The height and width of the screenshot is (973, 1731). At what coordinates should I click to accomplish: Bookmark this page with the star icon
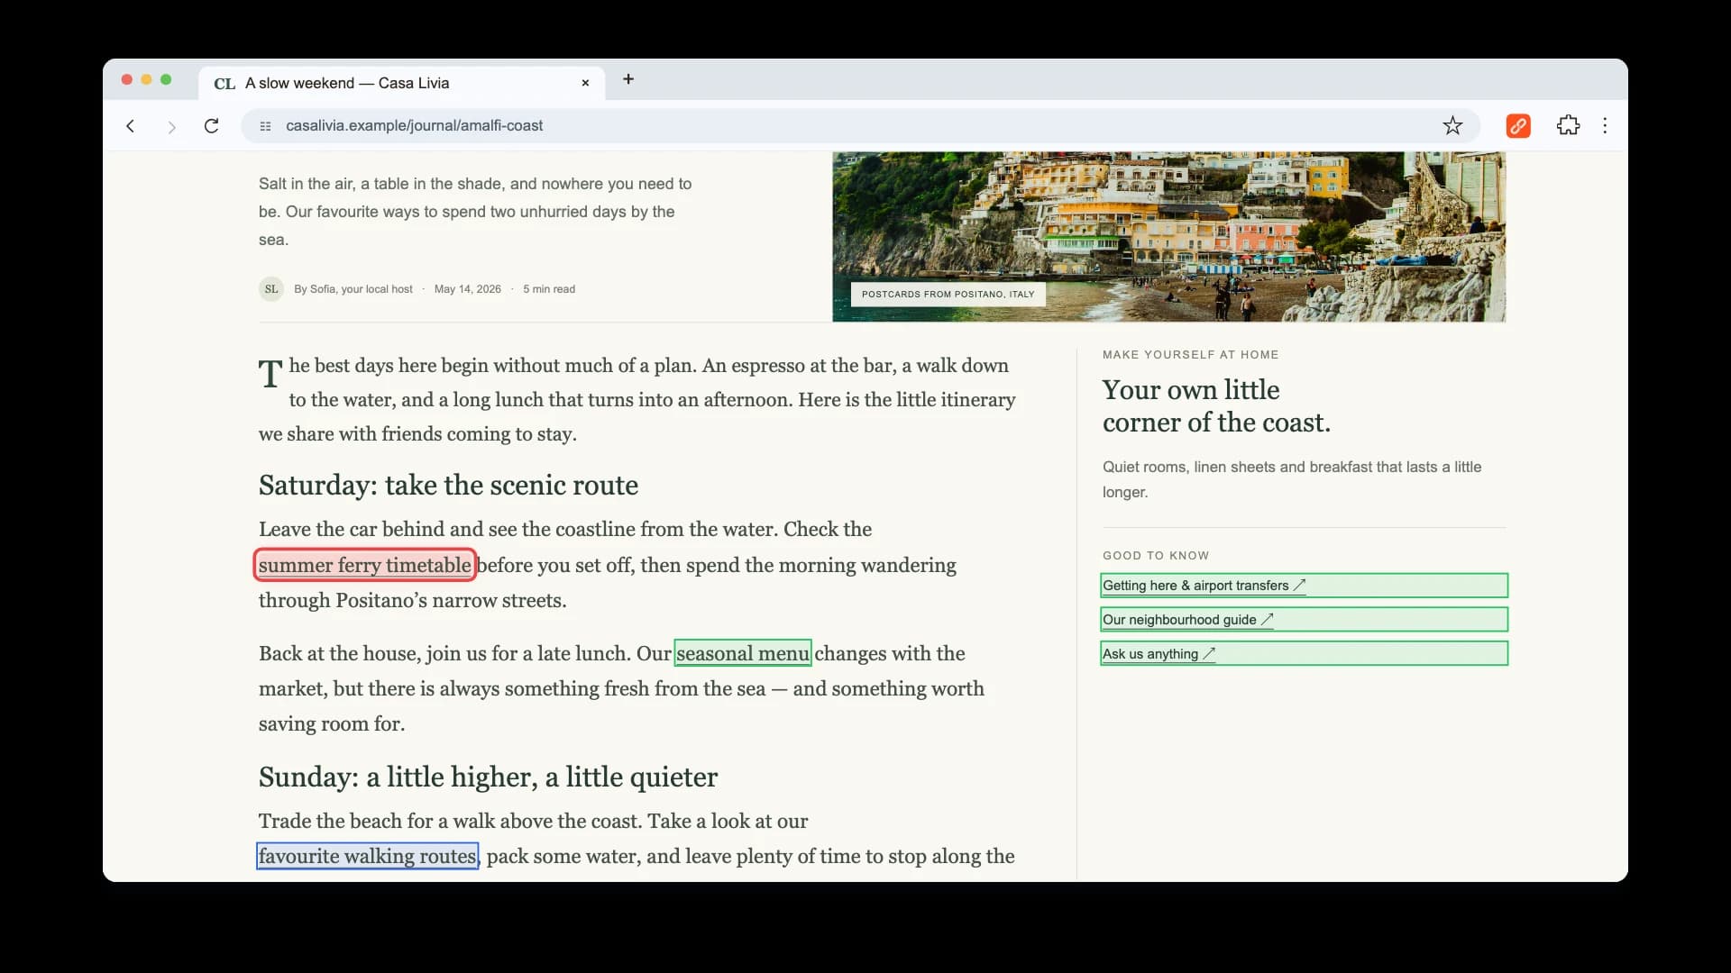[1452, 126]
